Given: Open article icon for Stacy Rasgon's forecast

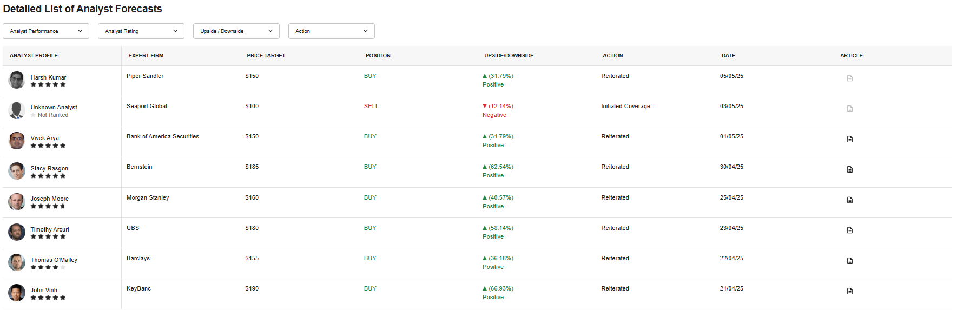Looking at the screenshot, I should click(849, 169).
